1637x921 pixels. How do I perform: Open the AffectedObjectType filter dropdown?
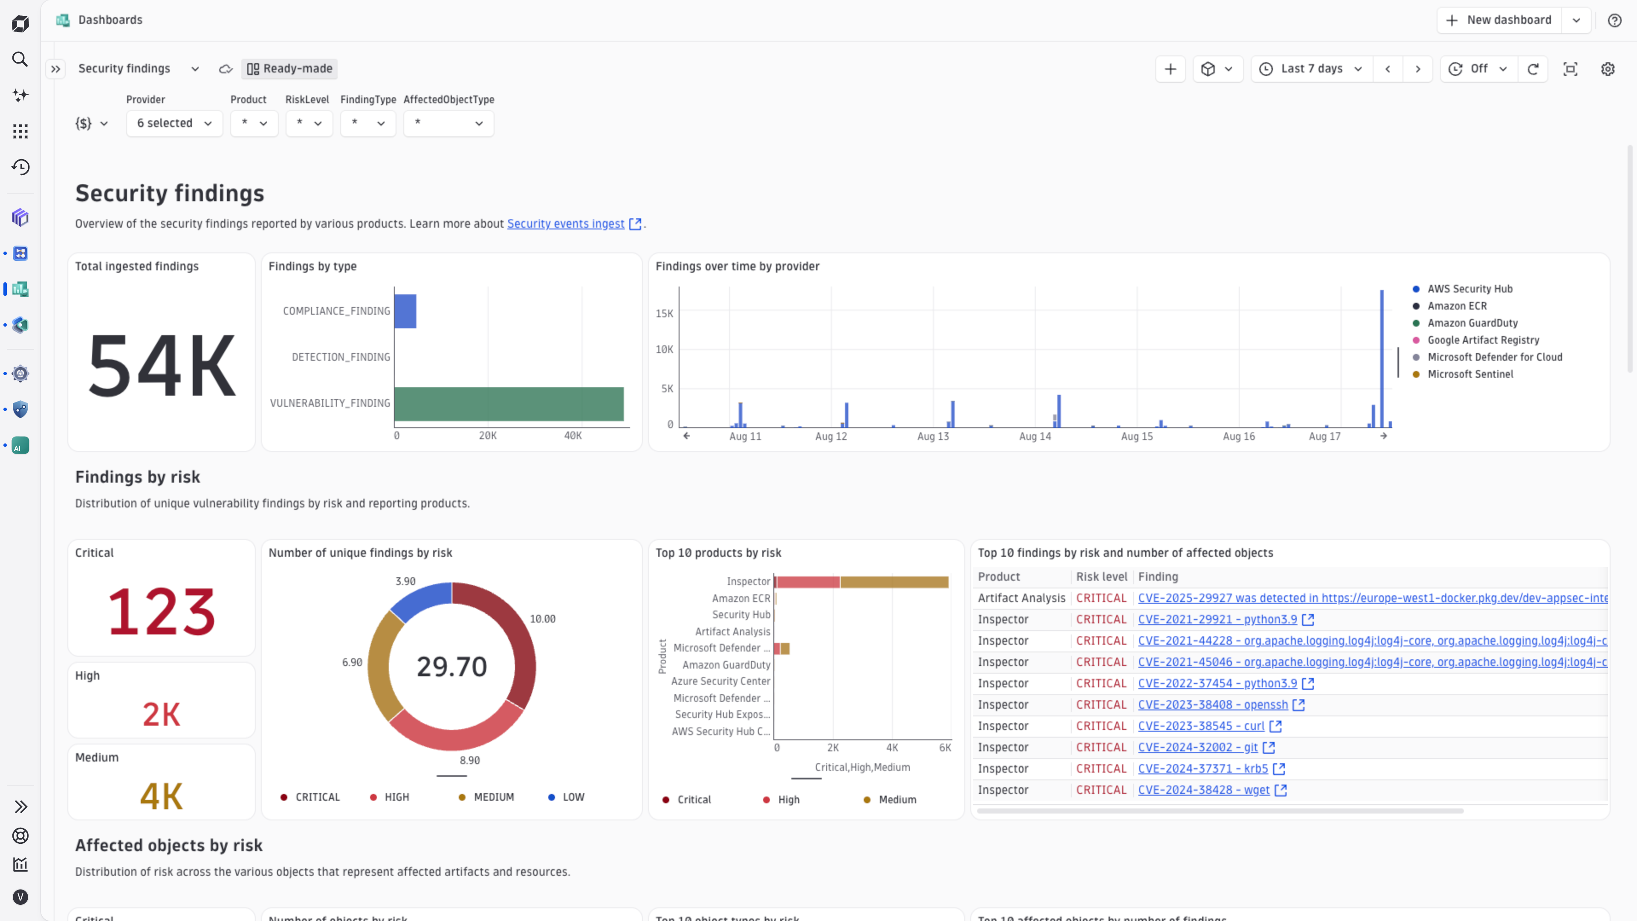pos(448,123)
